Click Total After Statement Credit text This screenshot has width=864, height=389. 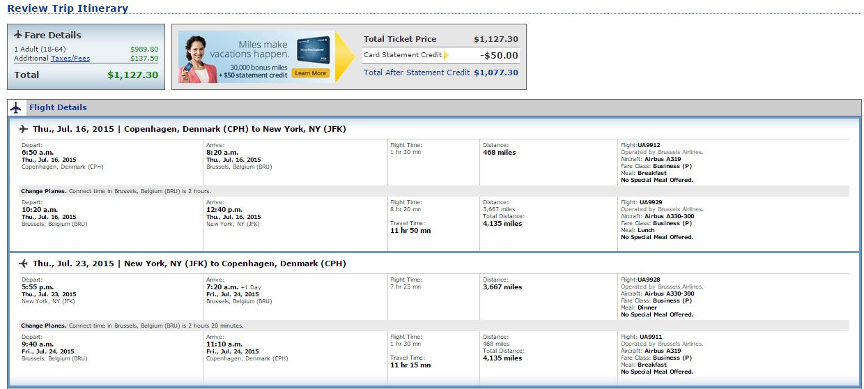click(417, 73)
